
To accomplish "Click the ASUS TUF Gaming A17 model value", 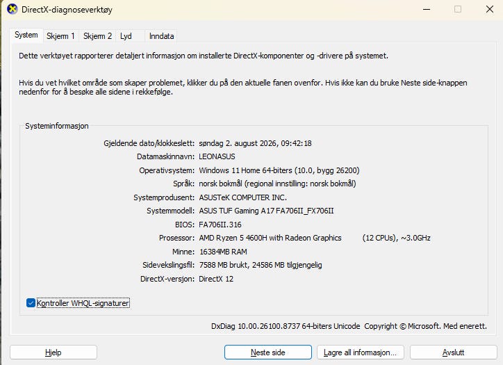I will pyautogui.click(x=266, y=211).
